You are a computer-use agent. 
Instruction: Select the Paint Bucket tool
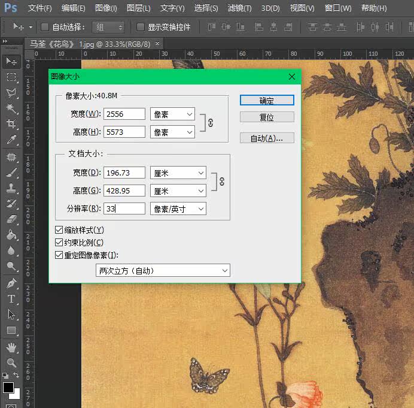[11, 235]
